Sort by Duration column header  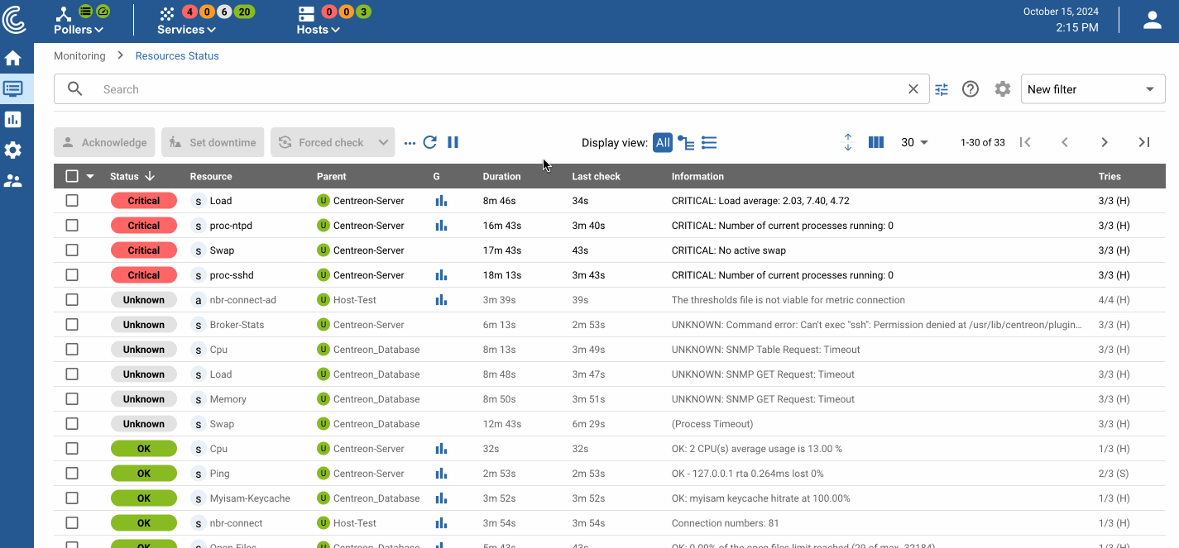(x=501, y=176)
